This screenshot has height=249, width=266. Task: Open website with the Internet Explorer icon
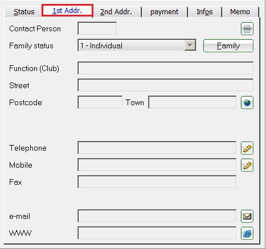[x=247, y=234]
